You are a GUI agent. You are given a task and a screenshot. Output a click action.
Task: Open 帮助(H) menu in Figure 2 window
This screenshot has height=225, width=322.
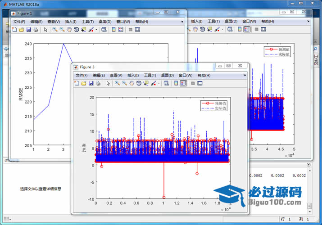pyautogui.click(x=268, y=21)
